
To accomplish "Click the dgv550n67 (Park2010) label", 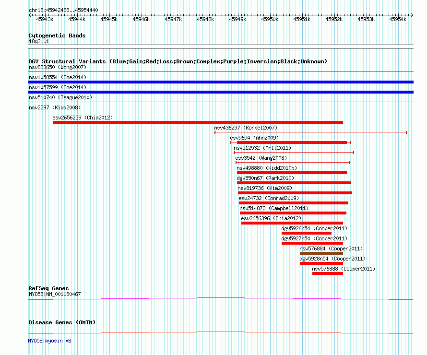I will point(265,178).
